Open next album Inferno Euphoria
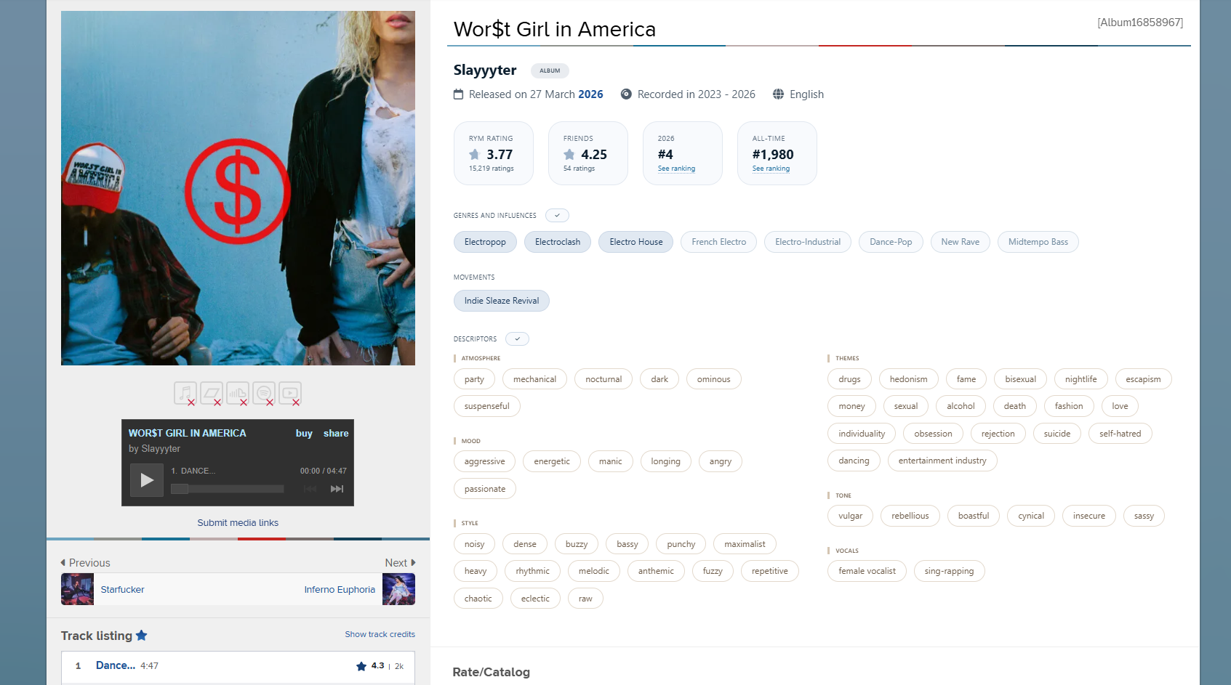The height and width of the screenshot is (685, 1231). [x=340, y=590]
